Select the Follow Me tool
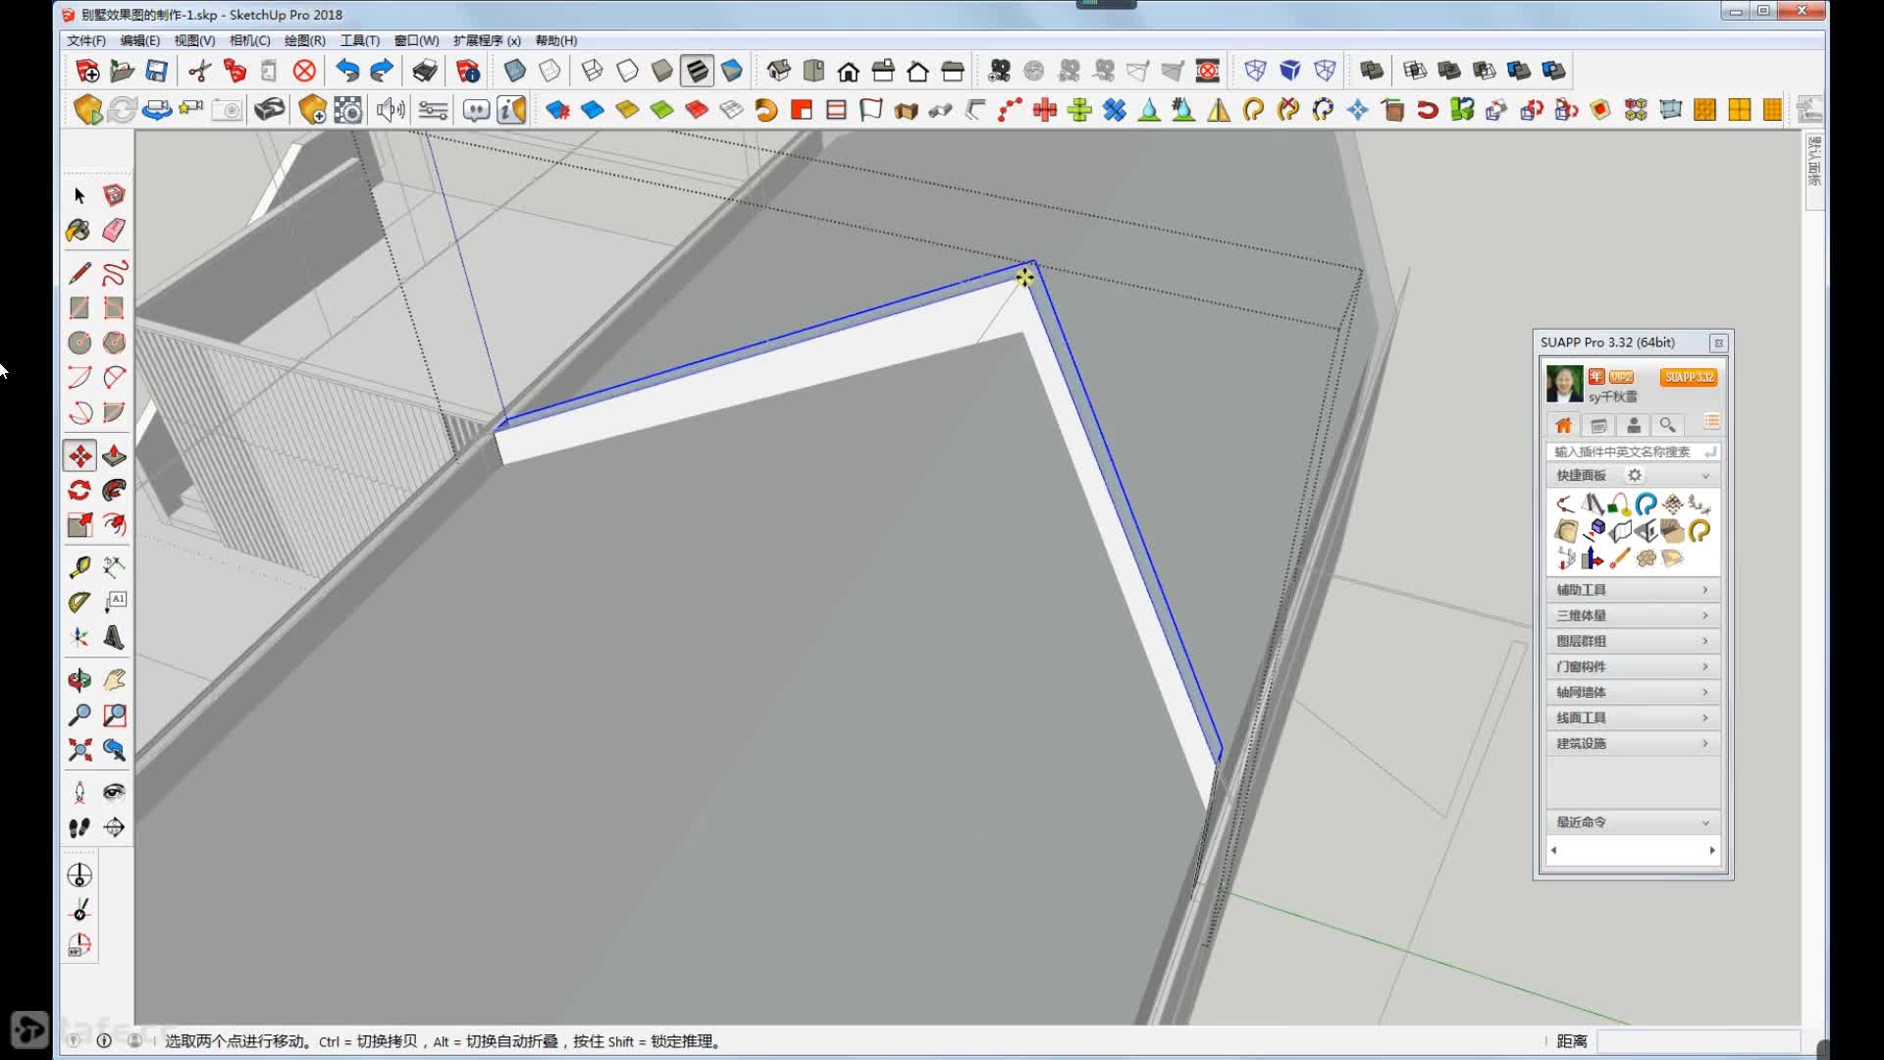The height and width of the screenshot is (1060, 1884). (x=114, y=490)
